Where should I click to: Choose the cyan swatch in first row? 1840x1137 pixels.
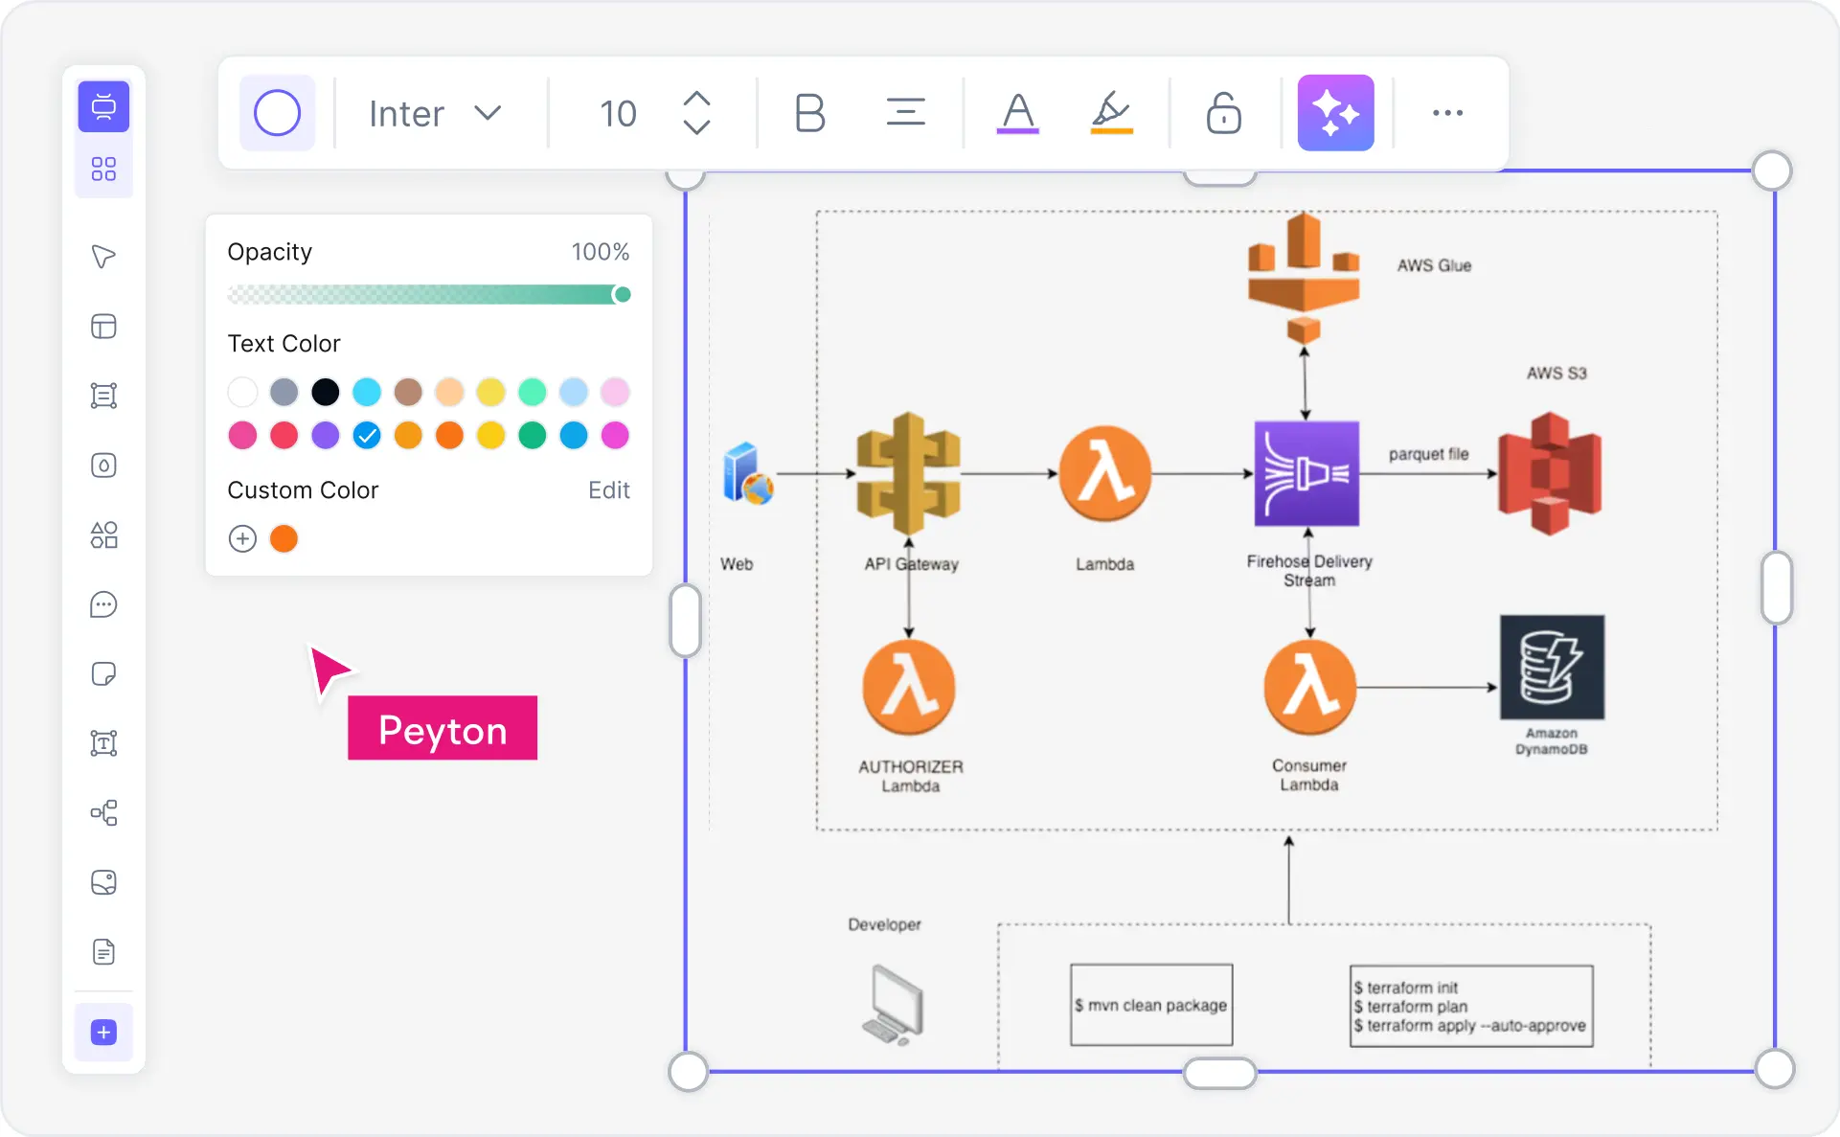coord(367,392)
